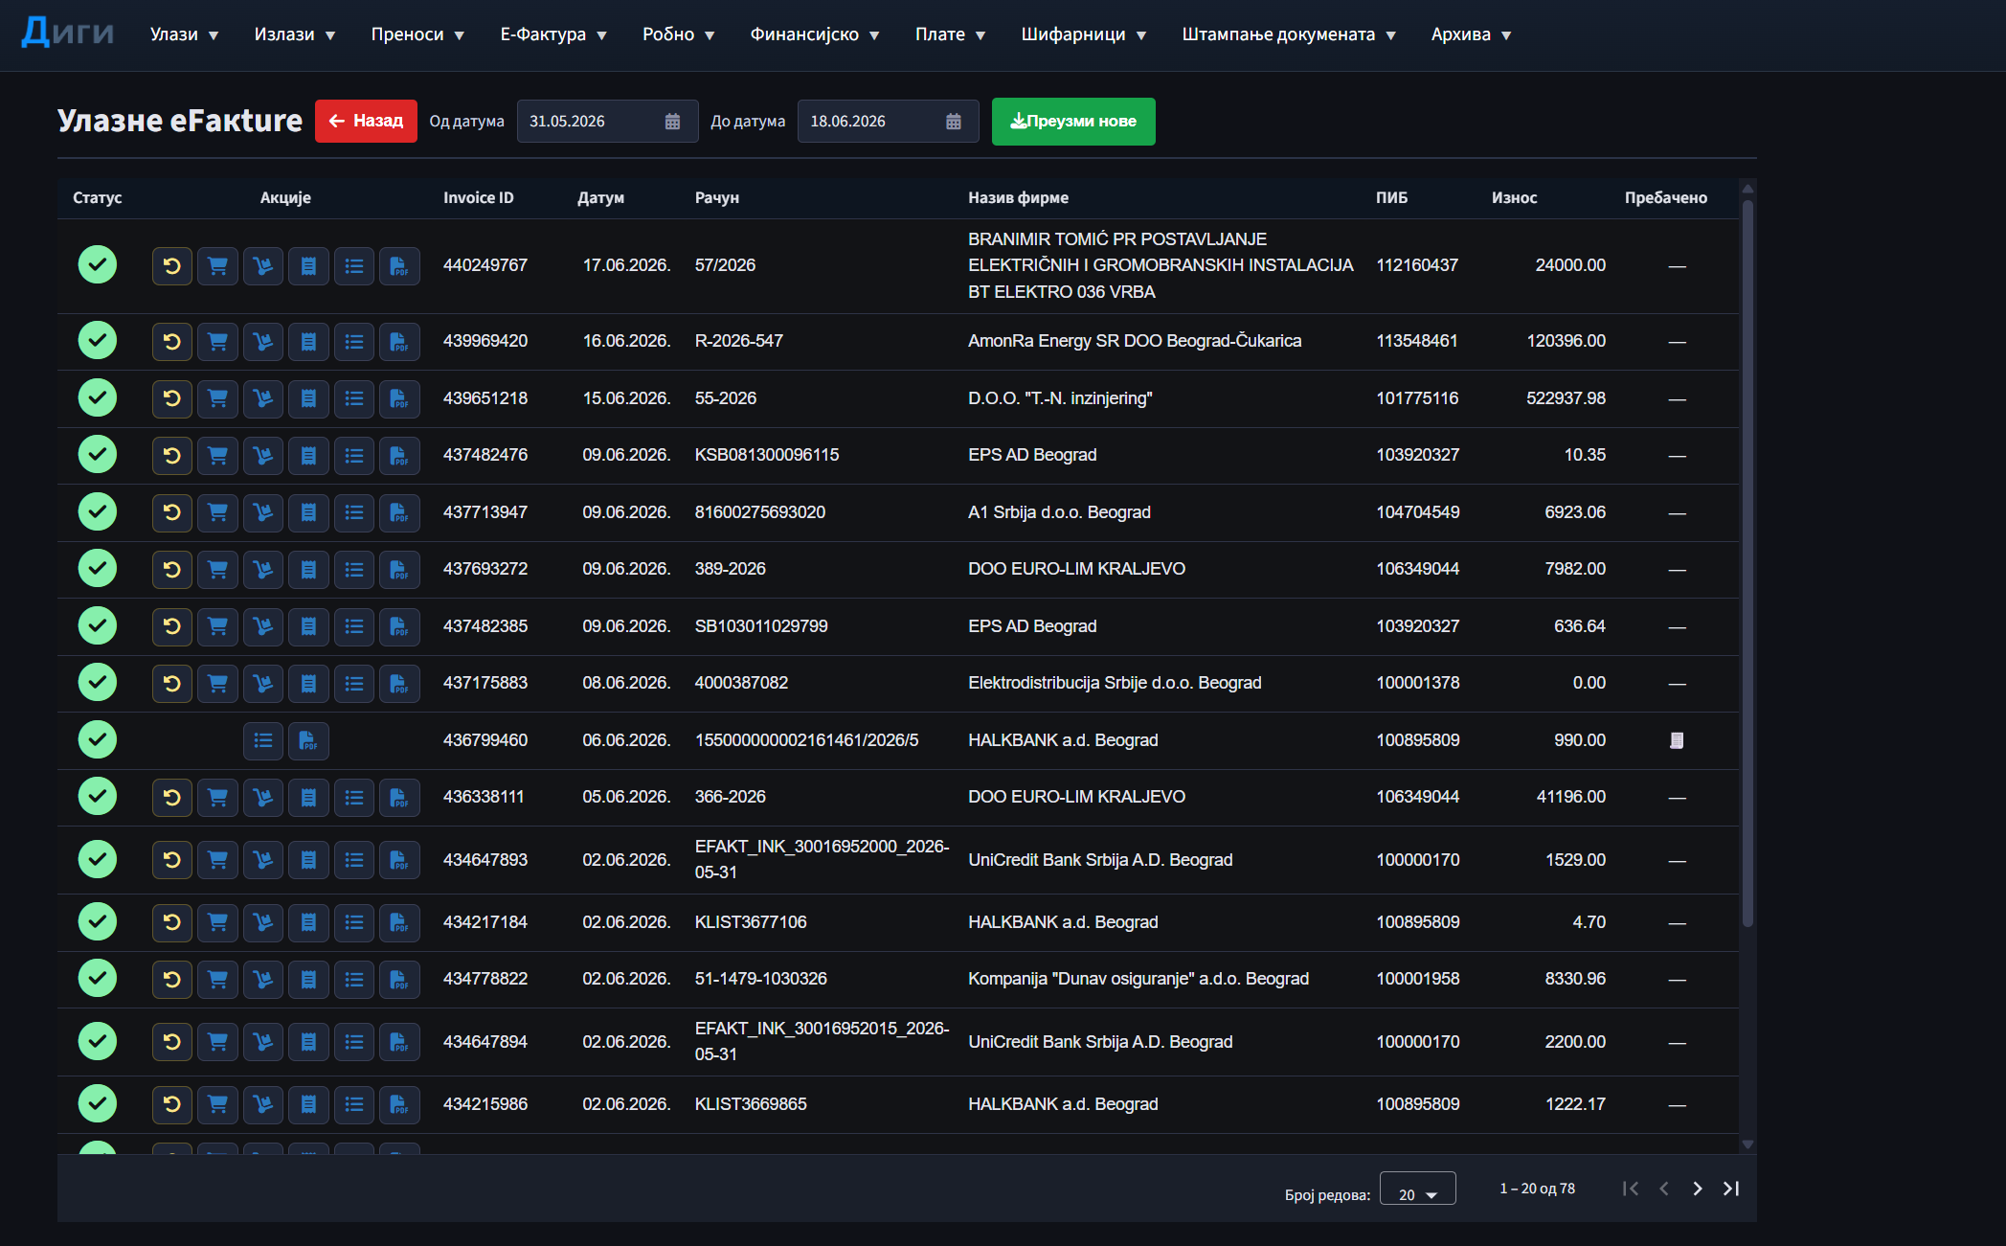This screenshot has width=2006, height=1246.
Task: Click the green status check for invoice 434778822
Action: coord(98,978)
